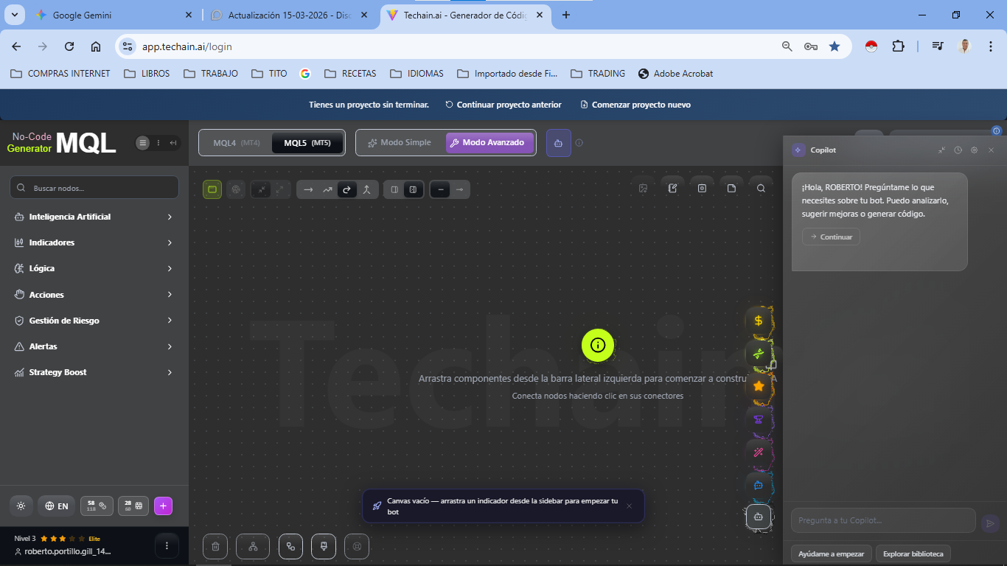Open the canvas search magnifier icon
The image size is (1007, 566).
(x=761, y=189)
